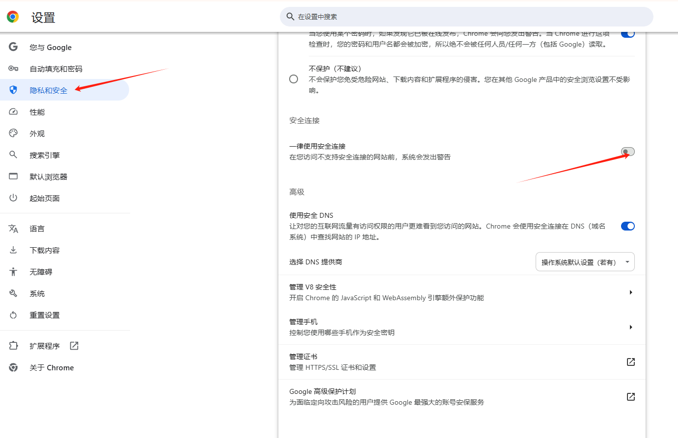Click the power icon for 起始页面
Image resolution: width=678 pixels, height=438 pixels.
pyautogui.click(x=13, y=198)
